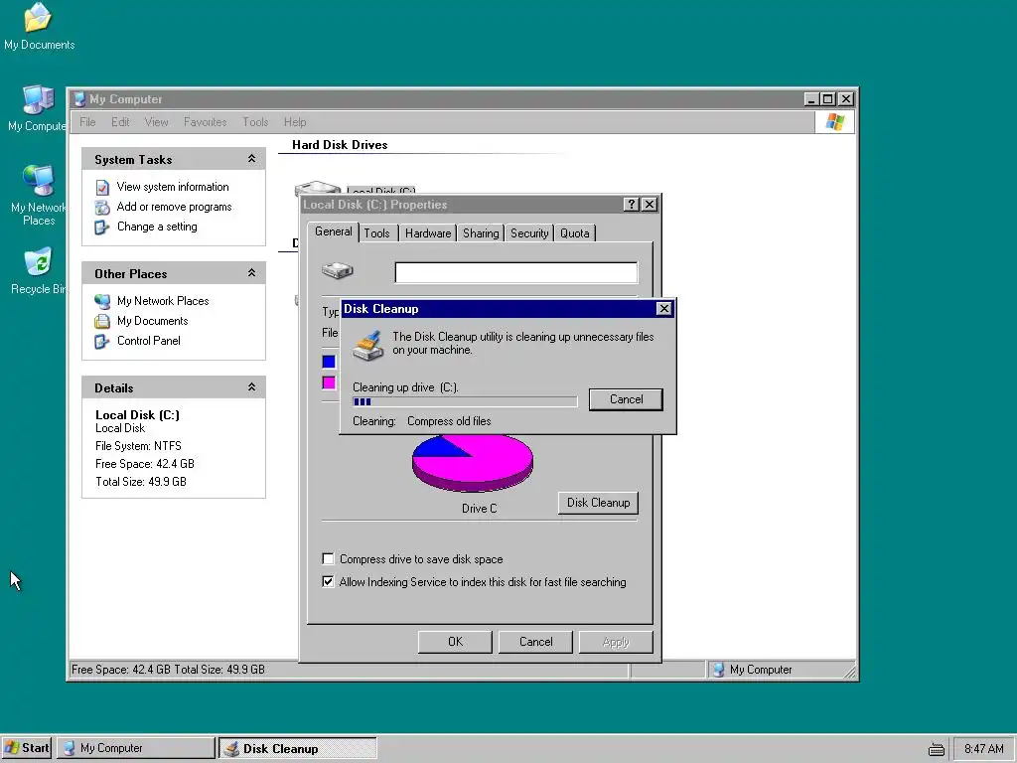
Task: Select Recycle Bin desktop icon
Action: tap(38, 270)
